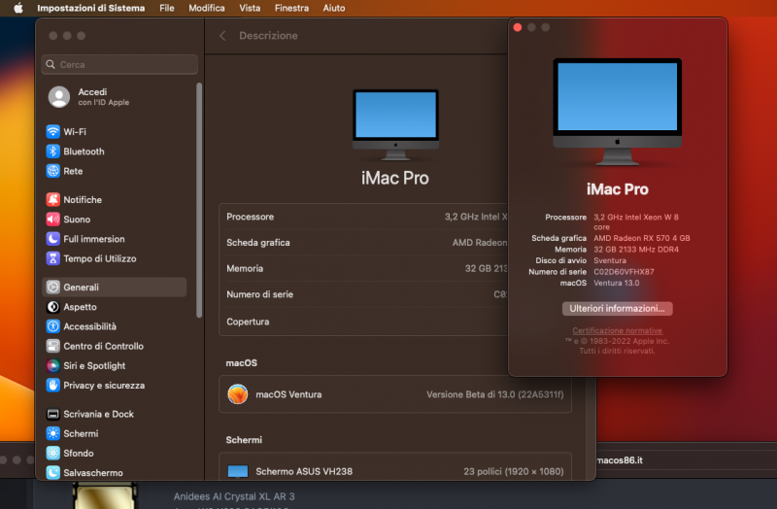Open the Modifica menu
Viewport: 777px width, 509px height.
click(x=207, y=8)
